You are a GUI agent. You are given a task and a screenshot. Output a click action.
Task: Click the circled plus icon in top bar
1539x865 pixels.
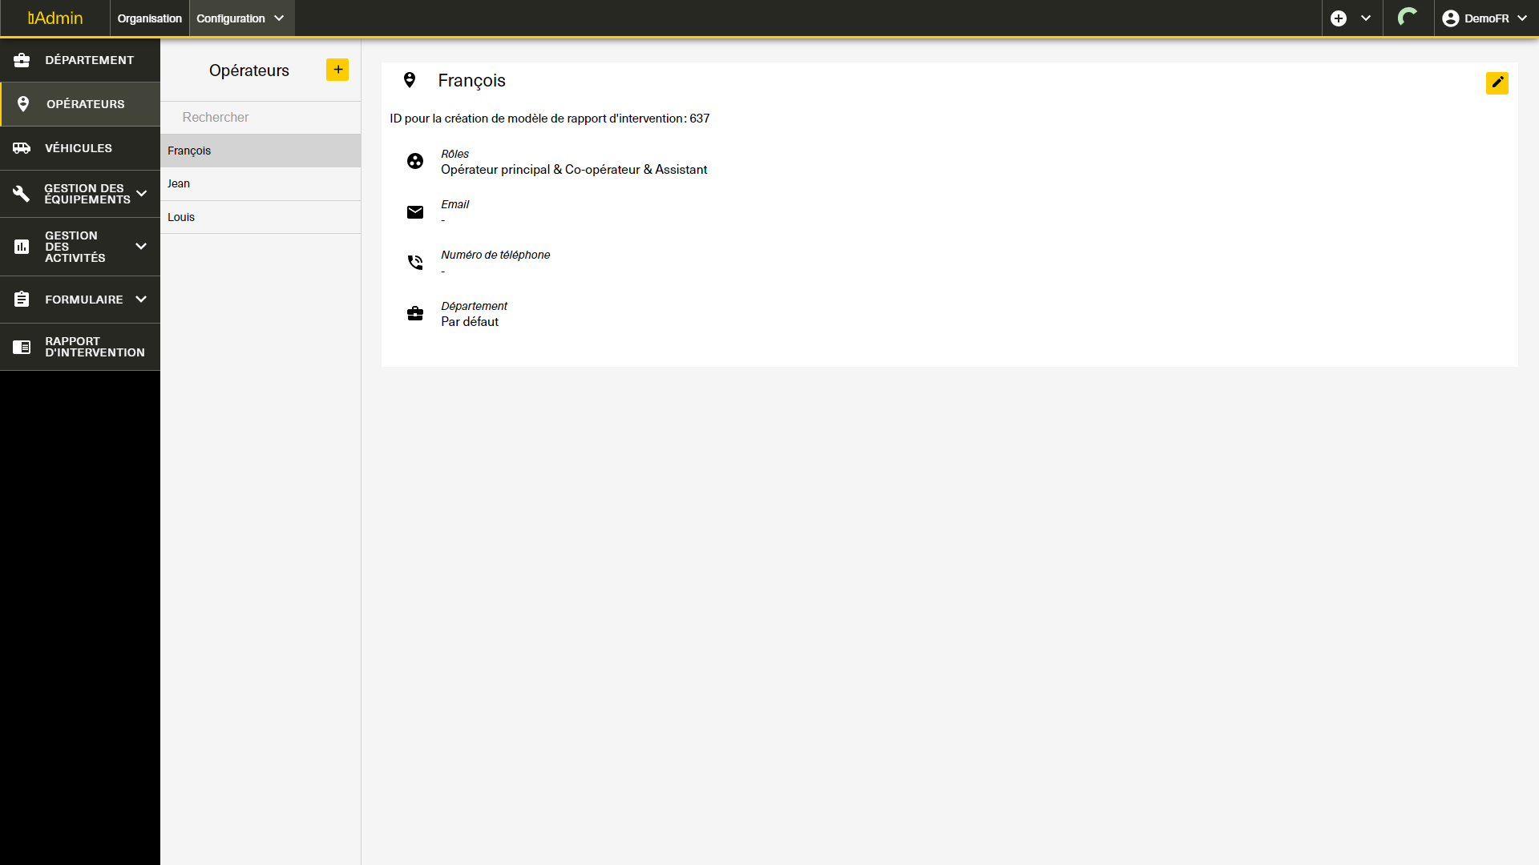tap(1339, 18)
